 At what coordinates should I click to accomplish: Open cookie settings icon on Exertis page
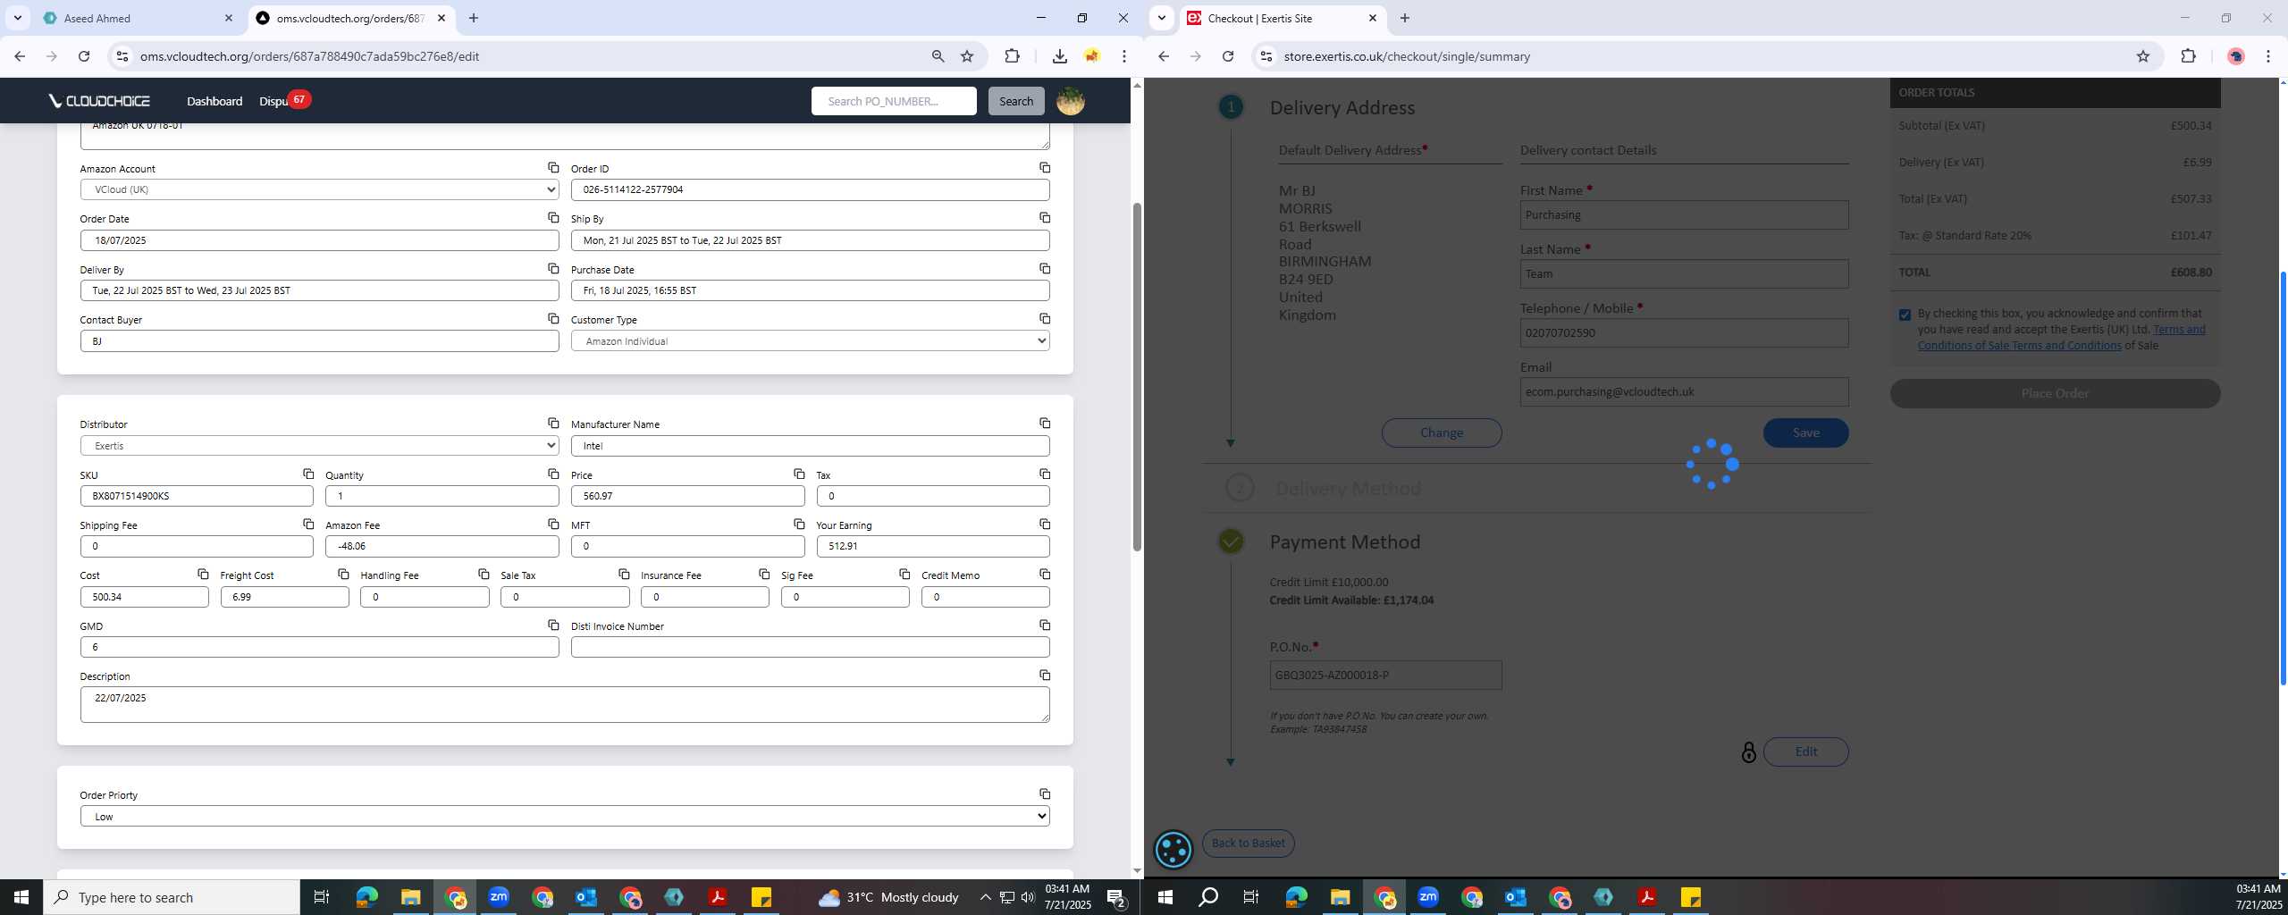[x=1173, y=850]
